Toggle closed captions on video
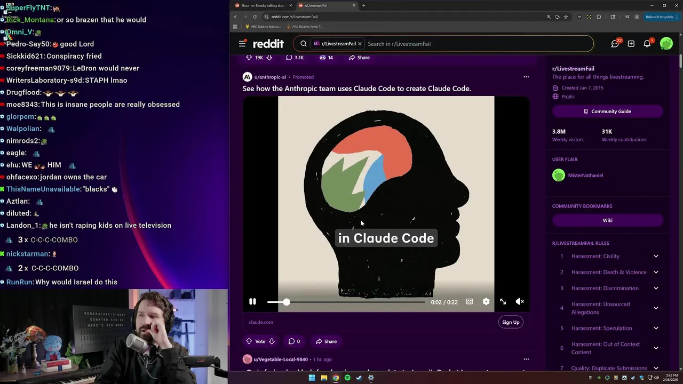683x384 pixels. [x=470, y=302]
